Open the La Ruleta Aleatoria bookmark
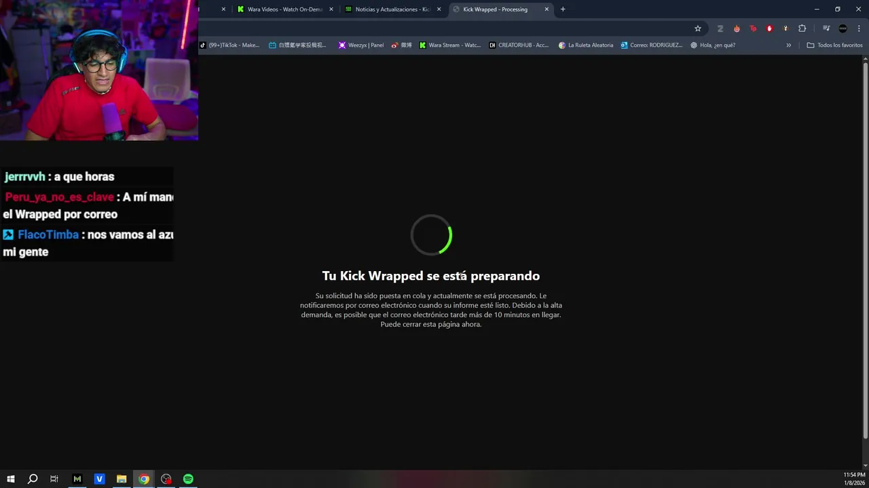The image size is (869, 488). tap(586, 45)
